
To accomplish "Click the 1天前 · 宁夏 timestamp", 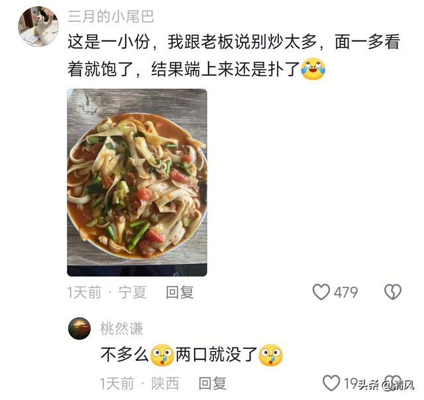I will pyautogui.click(x=107, y=293).
